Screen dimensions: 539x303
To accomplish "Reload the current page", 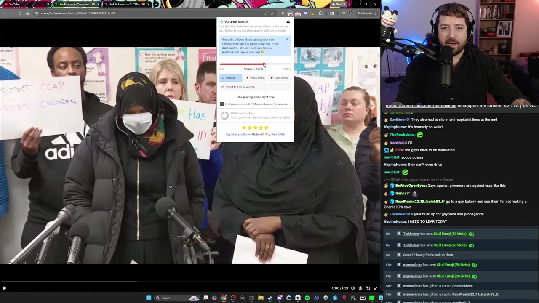I will tap(20, 13).
